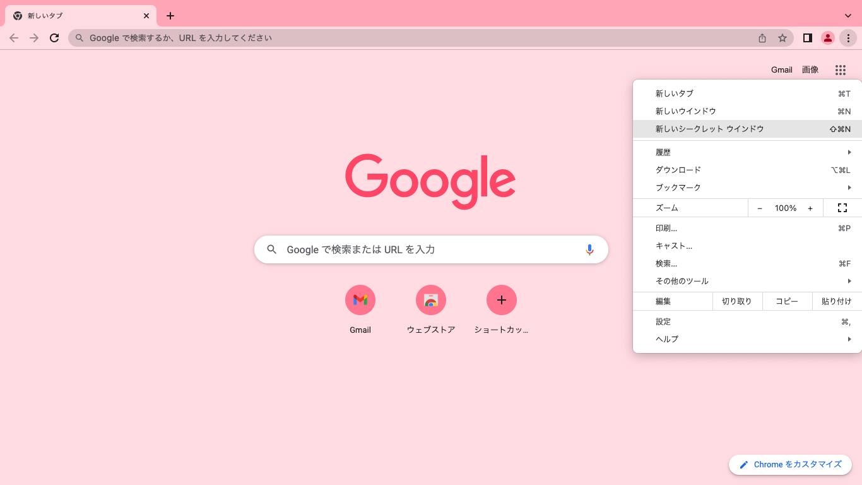The image size is (862, 485).
Task: Choose キャスト... in the menu
Action: pos(747,246)
